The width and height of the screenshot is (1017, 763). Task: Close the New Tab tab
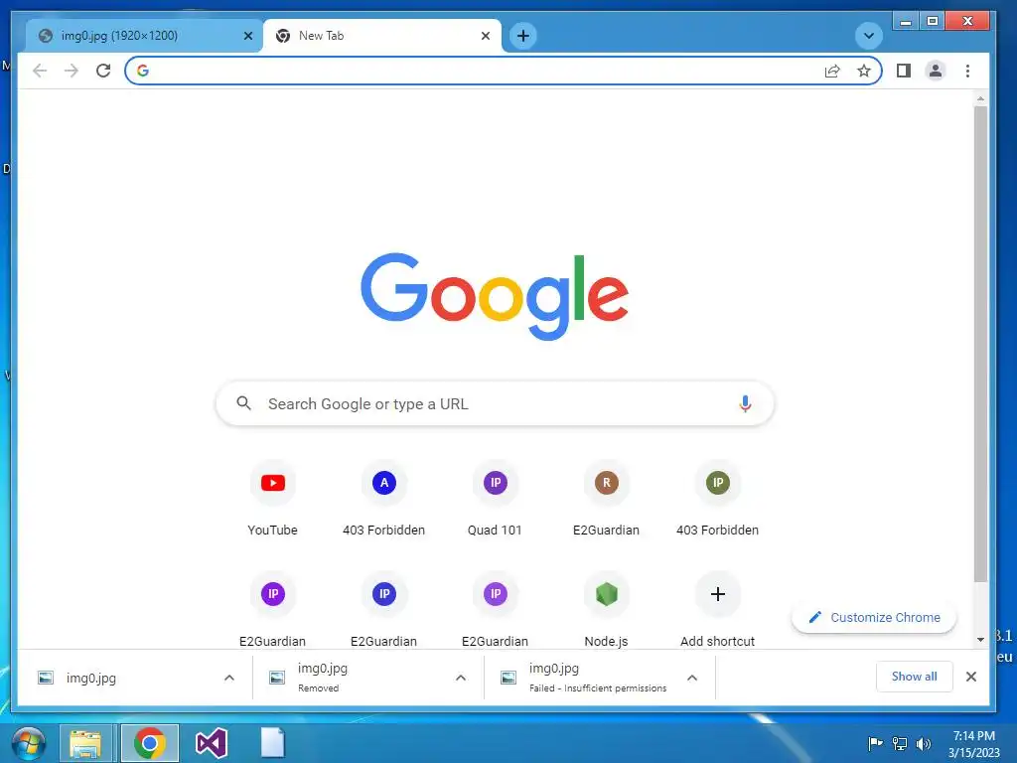coord(485,36)
